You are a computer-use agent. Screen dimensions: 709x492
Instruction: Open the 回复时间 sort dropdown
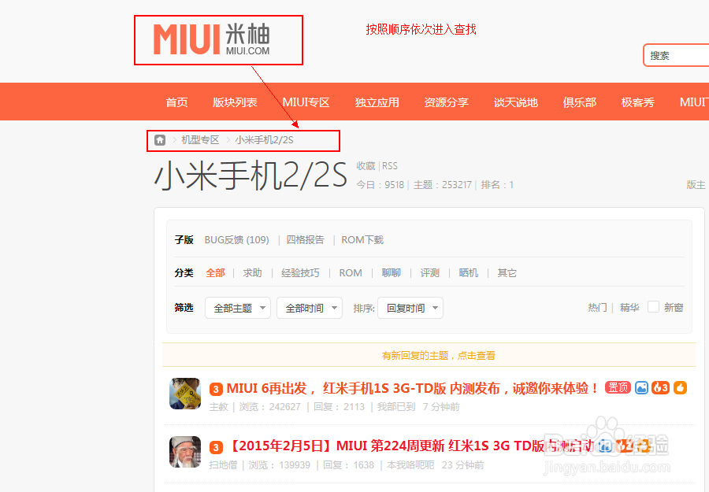[410, 308]
